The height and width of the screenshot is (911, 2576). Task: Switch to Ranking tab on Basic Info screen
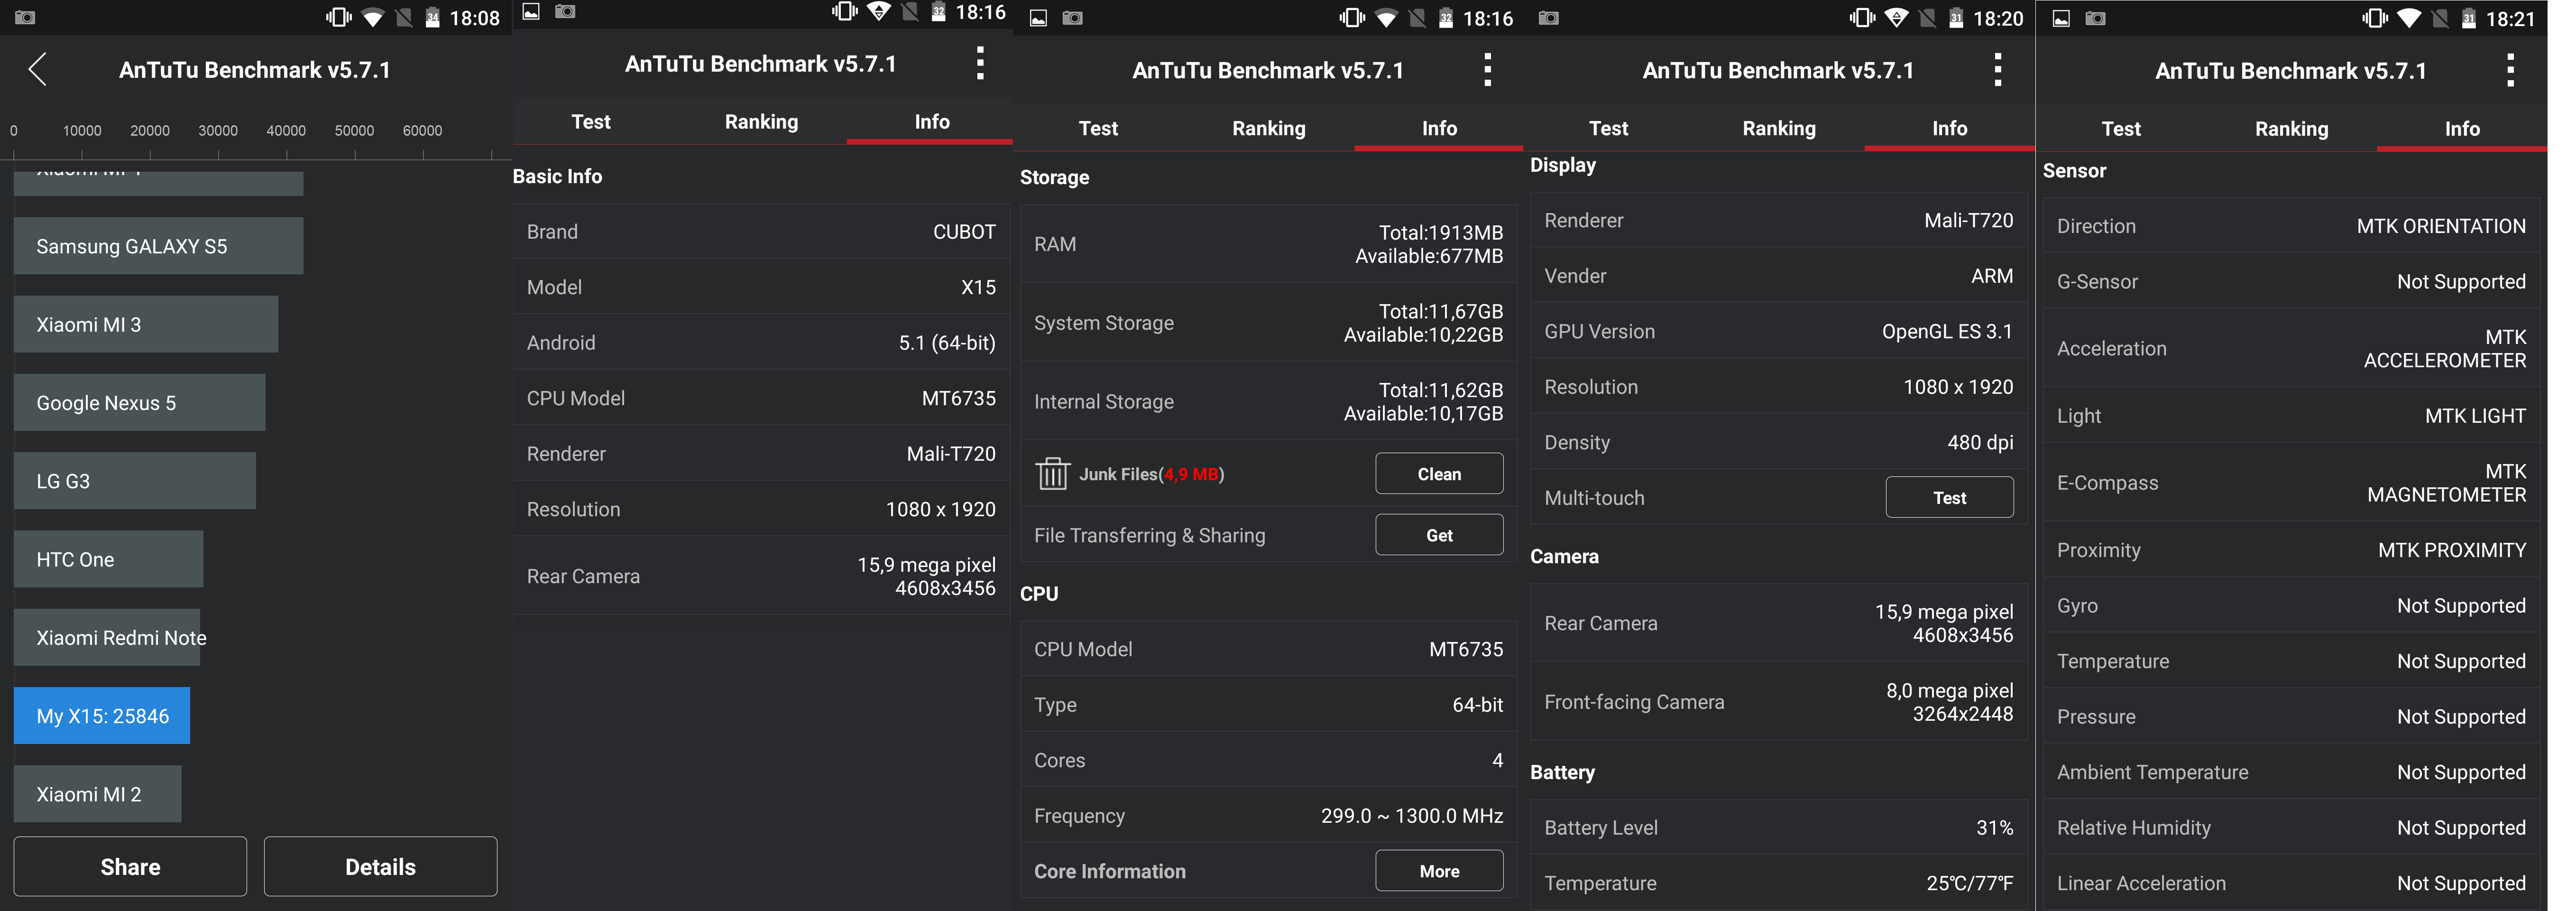click(761, 122)
